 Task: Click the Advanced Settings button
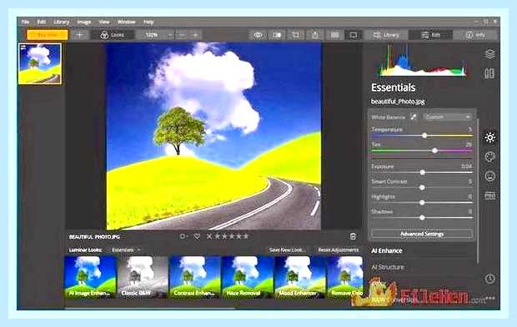422,234
